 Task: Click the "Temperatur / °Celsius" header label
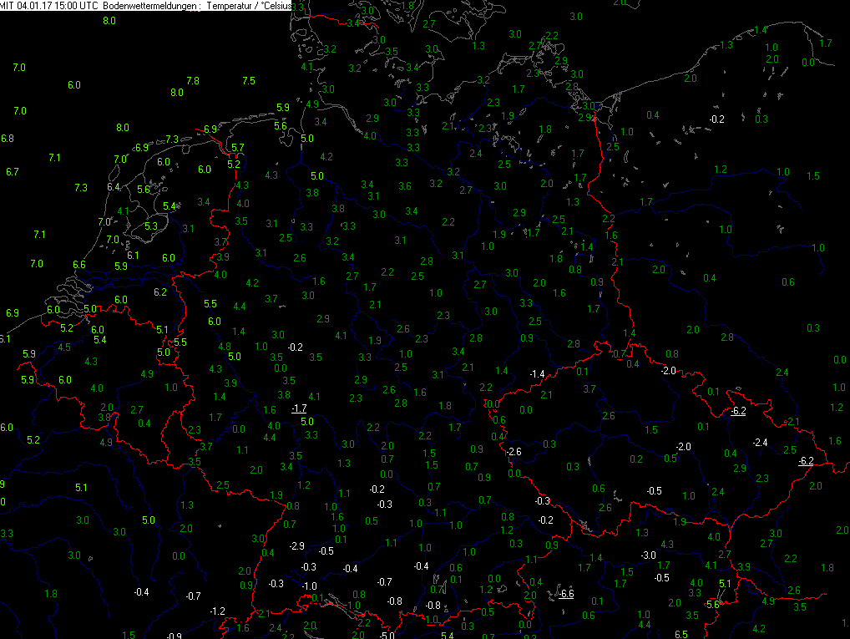pos(248,6)
